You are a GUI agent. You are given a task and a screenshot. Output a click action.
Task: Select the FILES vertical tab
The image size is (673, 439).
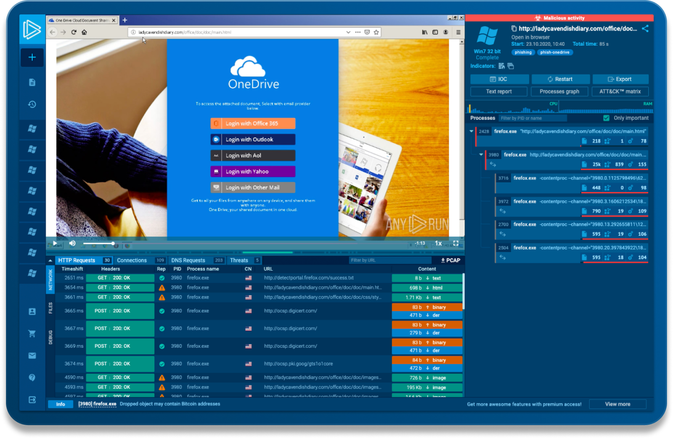pos(50,308)
